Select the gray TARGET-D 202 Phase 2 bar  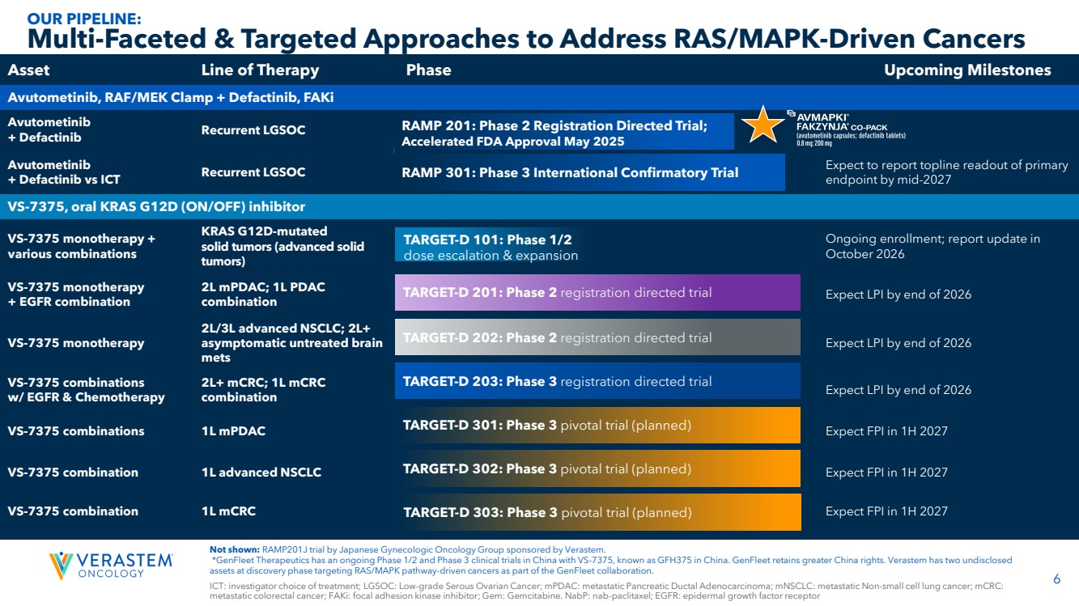pos(597,337)
